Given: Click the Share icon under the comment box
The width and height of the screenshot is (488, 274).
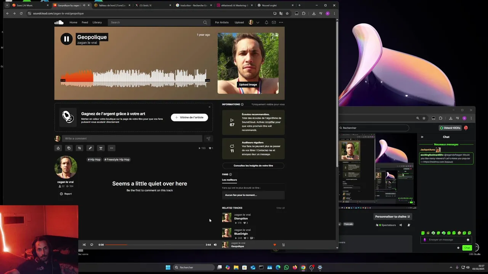Looking at the screenshot, I should tap(58, 148).
